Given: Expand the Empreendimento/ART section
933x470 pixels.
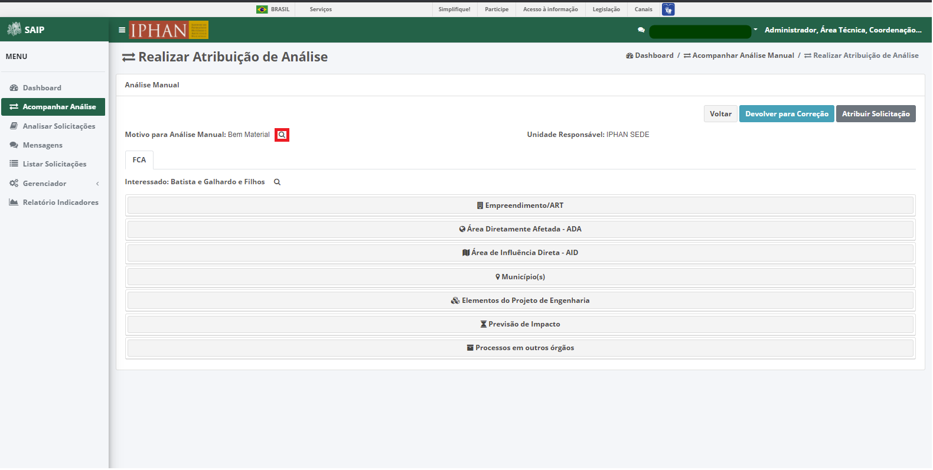Looking at the screenshot, I should [x=520, y=205].
